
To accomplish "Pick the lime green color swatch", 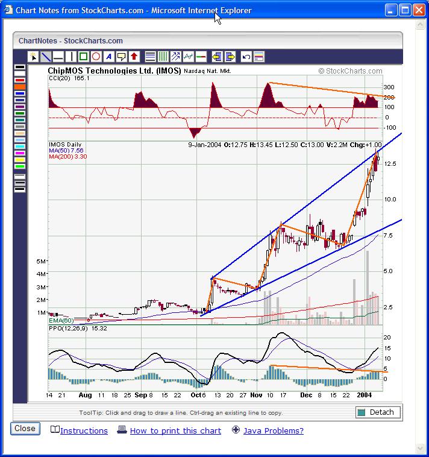I will pos(20,166).
